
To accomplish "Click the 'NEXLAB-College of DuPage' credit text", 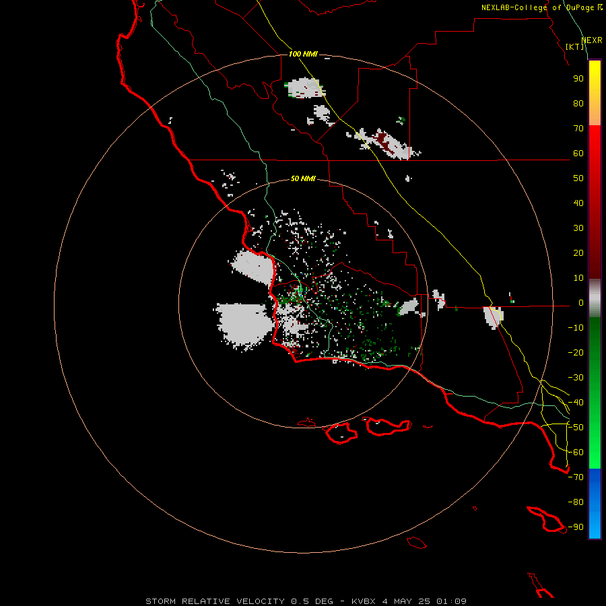I will (539, 7).
